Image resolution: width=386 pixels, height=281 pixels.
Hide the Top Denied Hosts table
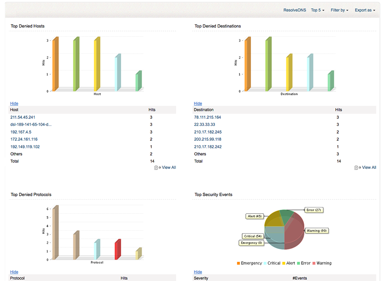[14, 104]
